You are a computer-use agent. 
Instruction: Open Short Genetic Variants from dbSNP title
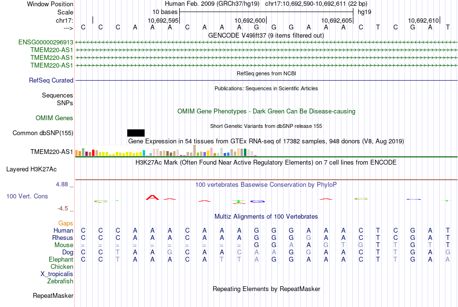(266, 126)
